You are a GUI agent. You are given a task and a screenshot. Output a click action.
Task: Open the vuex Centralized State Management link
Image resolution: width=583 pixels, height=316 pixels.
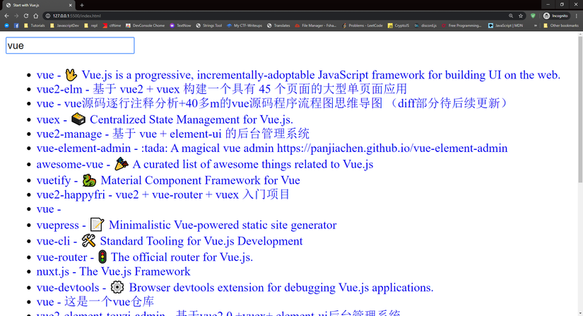[165, 119]
